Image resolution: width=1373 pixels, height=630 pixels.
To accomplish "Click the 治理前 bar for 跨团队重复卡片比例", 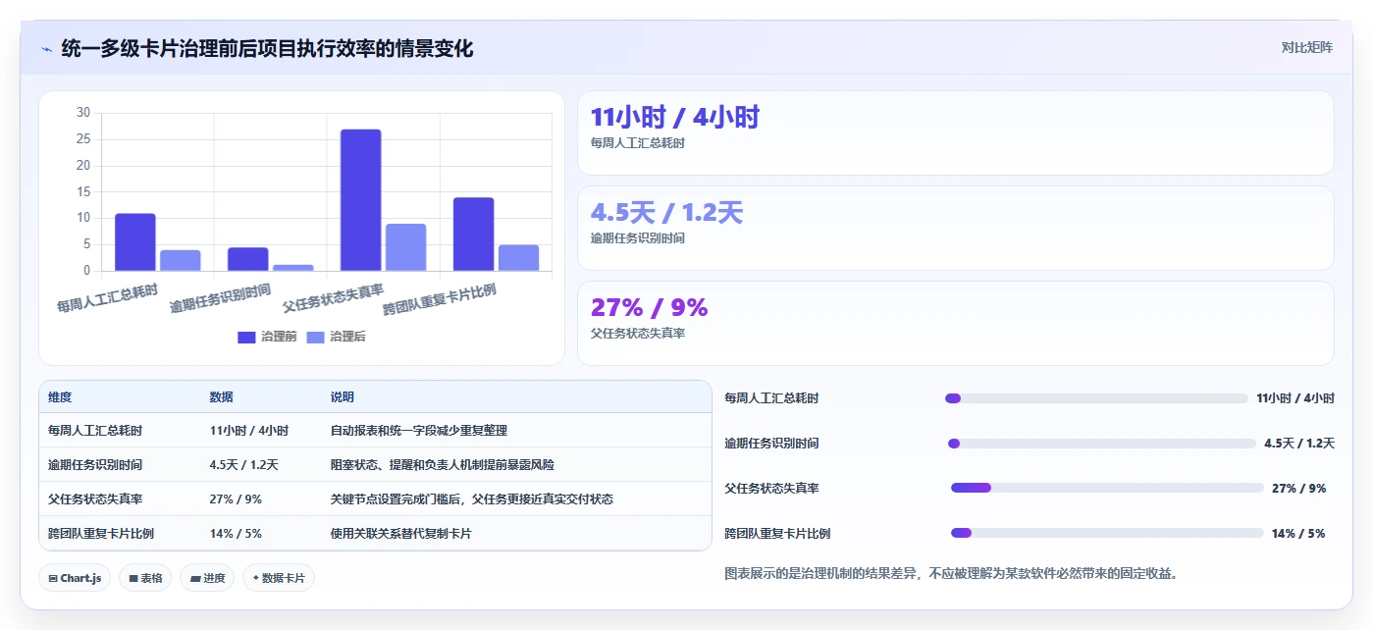I will (x=474, y=235).
